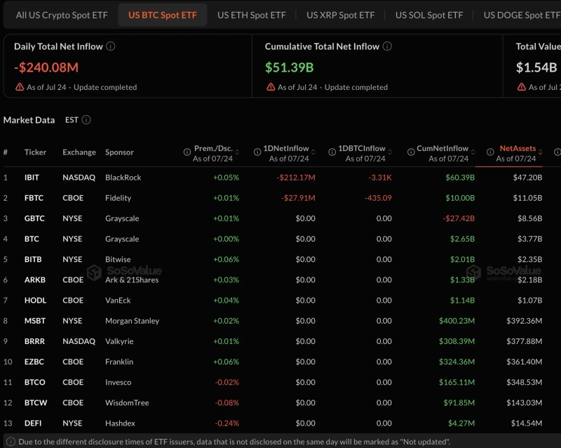Click info icon beside Cumulative Total Net Inflow
This screenshot has width=561, height=448.
pos(387,46)
